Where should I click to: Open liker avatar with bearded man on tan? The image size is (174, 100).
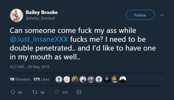click(x=75, y=79)
